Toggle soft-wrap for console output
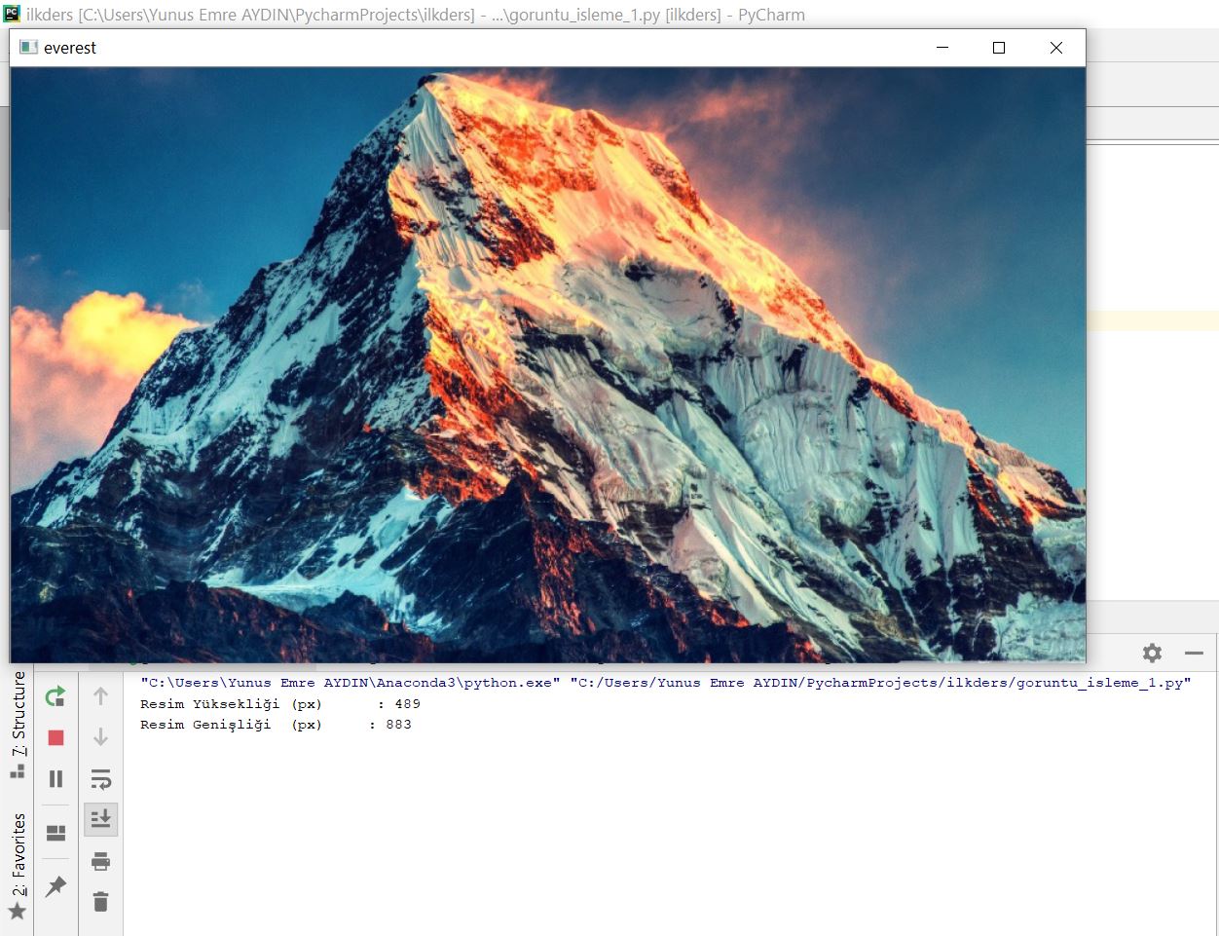This screenshot has height=936, width=1219. pyautogui.click(x=100, y=778)
